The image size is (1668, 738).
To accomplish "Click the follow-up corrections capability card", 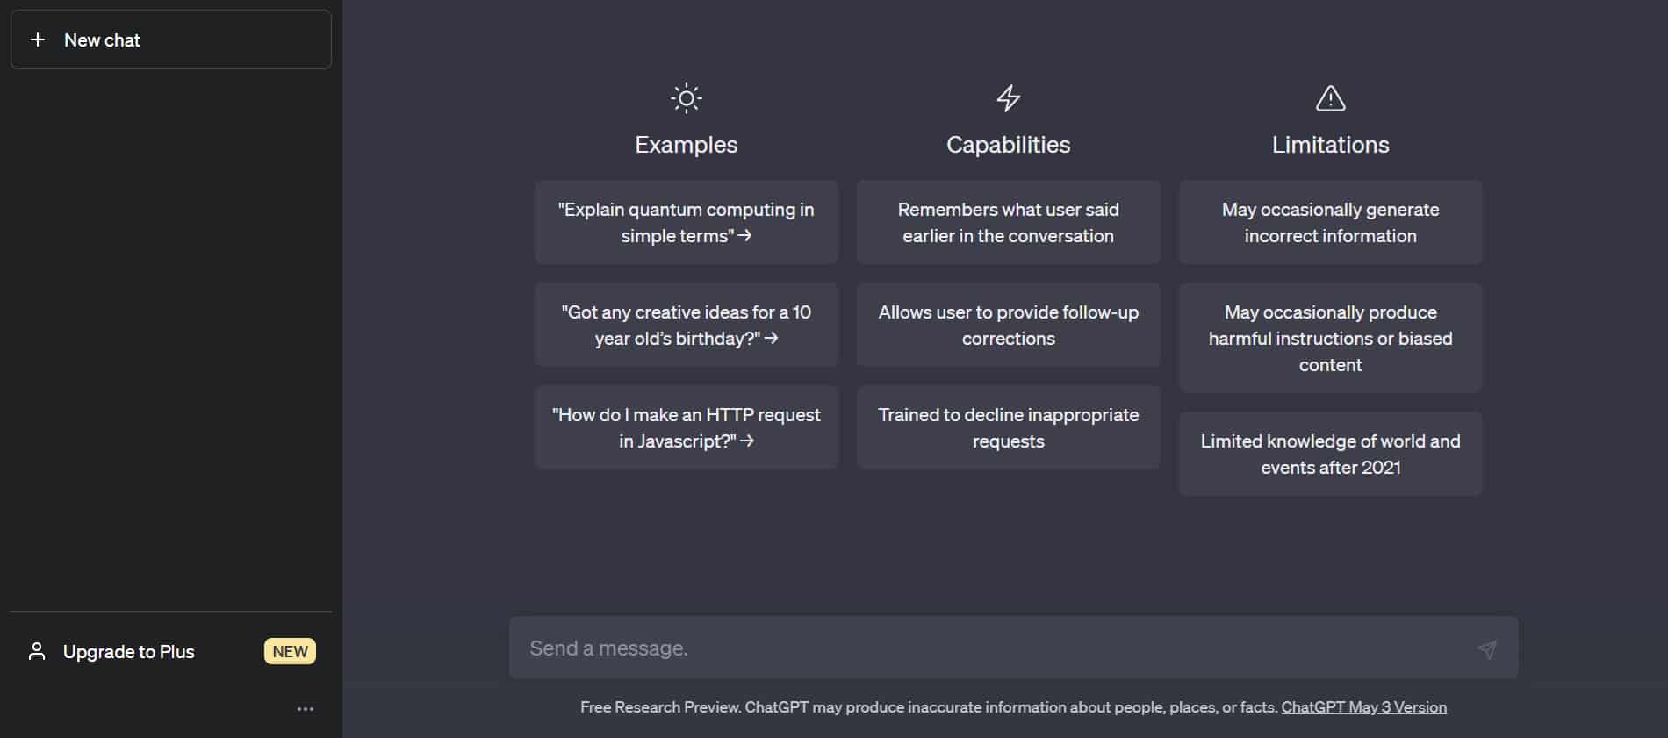I will coord(1008,325).
